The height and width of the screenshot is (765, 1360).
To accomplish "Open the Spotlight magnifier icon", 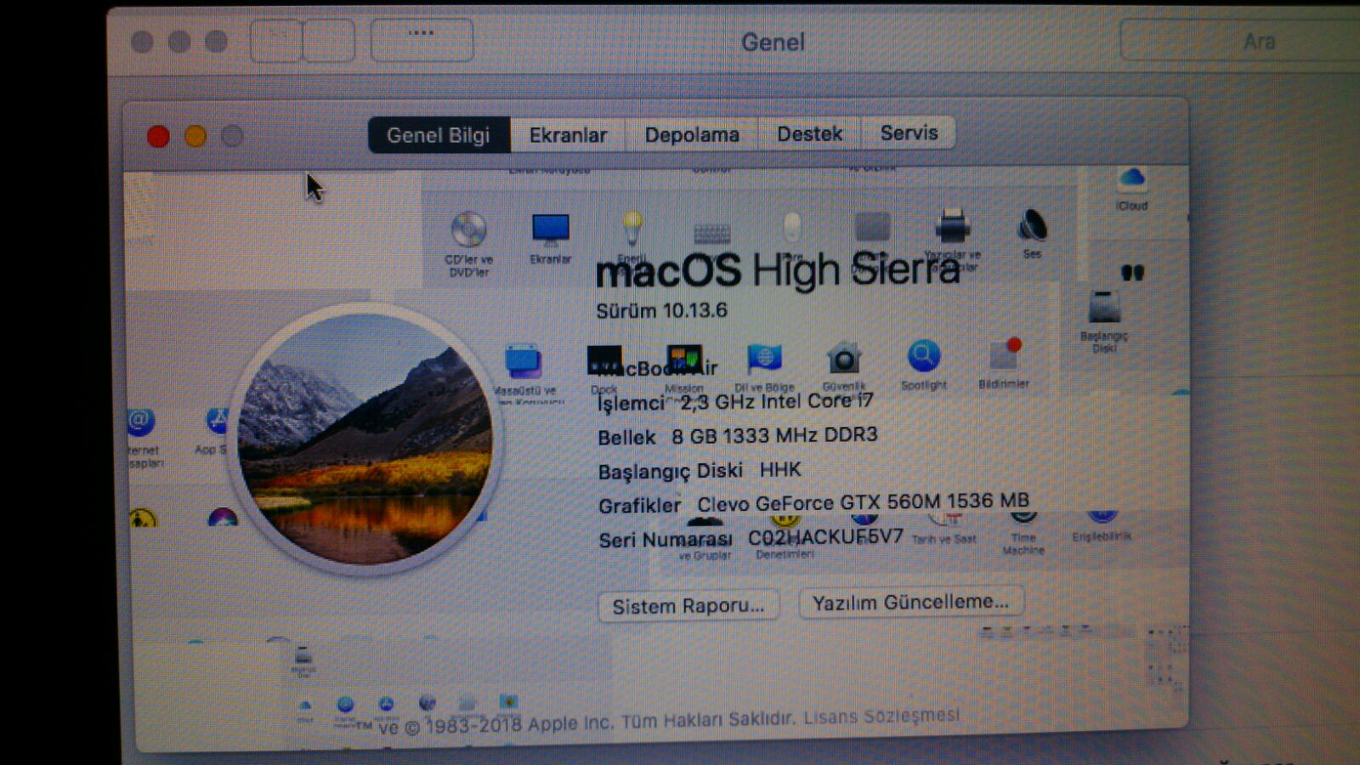I will (923, 356).
